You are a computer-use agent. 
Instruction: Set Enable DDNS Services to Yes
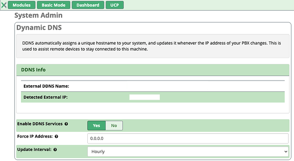pos(97,125)
